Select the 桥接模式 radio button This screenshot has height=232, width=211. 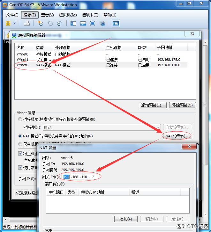20,119
